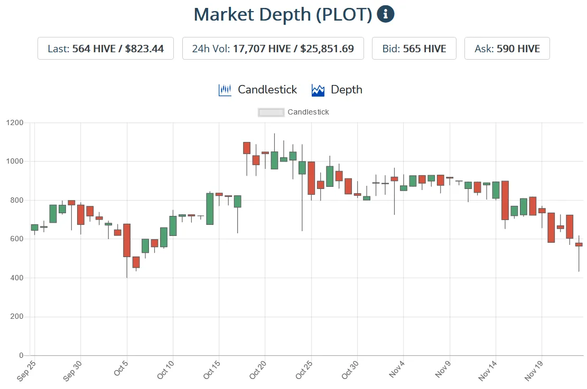Image resolution: width=587 pixels, height=389 pixels.
Task: Click the last red candle at chart's right end
Action: pos(579,244)
